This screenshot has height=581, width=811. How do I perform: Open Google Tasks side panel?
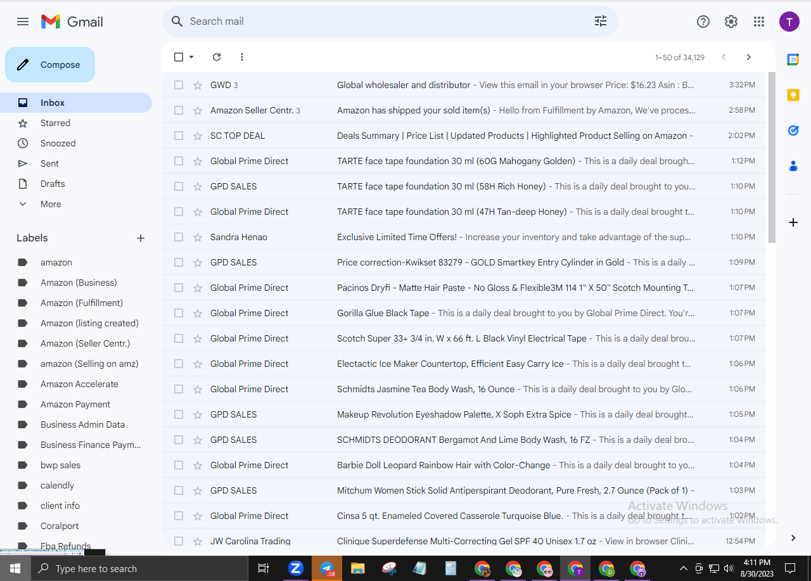793,131
